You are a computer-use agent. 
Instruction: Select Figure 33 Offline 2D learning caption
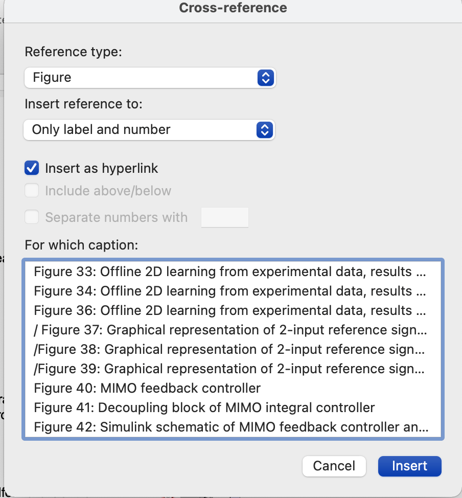233,272
